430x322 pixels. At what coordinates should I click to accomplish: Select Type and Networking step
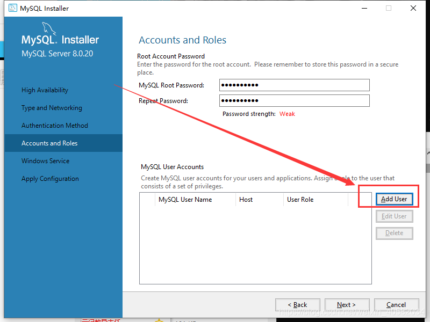[52, 108]
